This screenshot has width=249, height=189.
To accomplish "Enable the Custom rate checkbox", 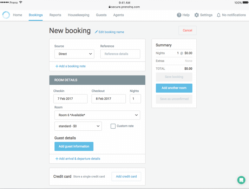I will [x=113, y=126].
